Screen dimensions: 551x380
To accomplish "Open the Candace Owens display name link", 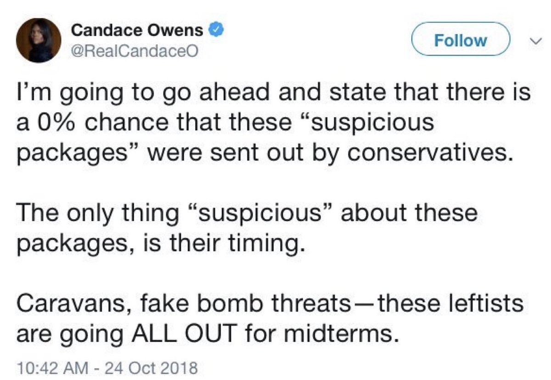I will pos(137,31).
